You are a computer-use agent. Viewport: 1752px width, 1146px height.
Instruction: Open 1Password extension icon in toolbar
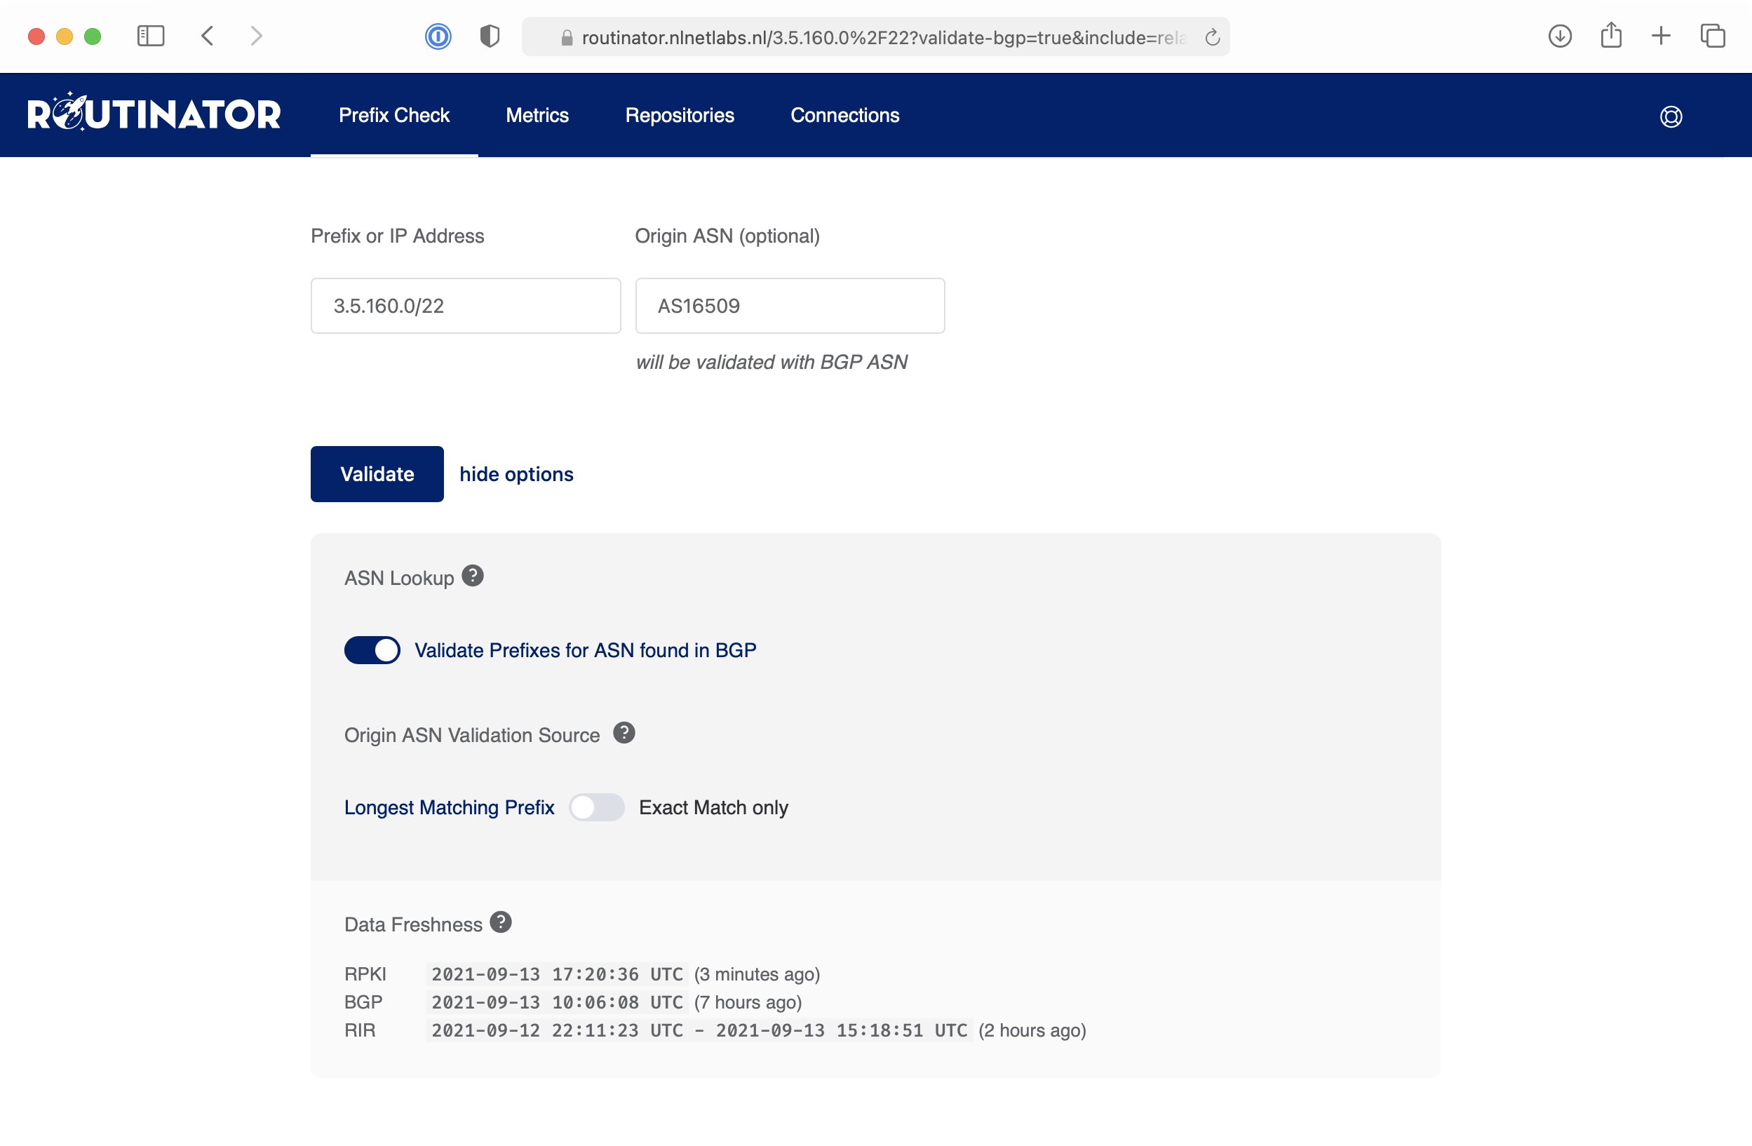[x=437, y=36]
